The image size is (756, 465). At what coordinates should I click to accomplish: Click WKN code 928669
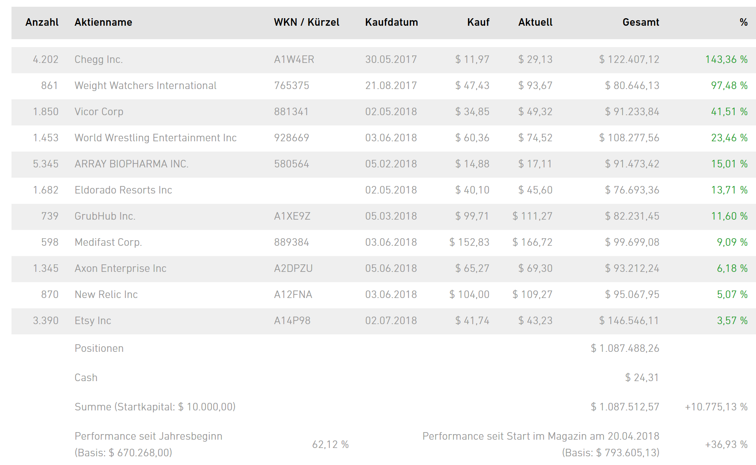click(x=291, y=138)
